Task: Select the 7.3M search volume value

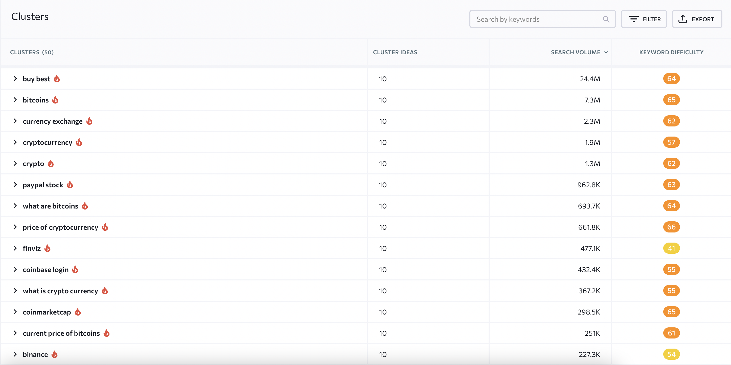Action: 592,100
